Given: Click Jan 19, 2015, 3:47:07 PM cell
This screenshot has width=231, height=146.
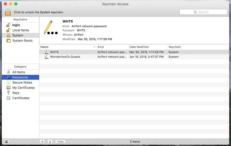Looking at the screenshot, I should click(x=146, y=57).
